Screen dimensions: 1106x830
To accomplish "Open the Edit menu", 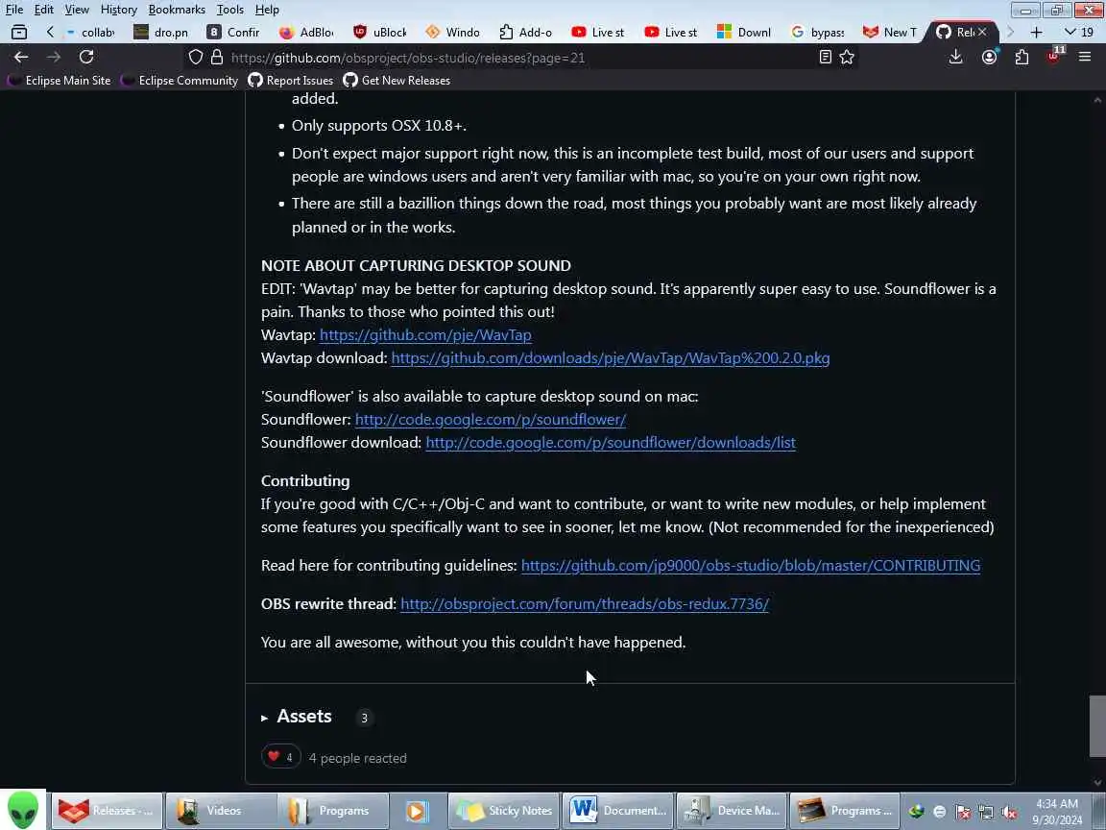I will pos(44,10).
